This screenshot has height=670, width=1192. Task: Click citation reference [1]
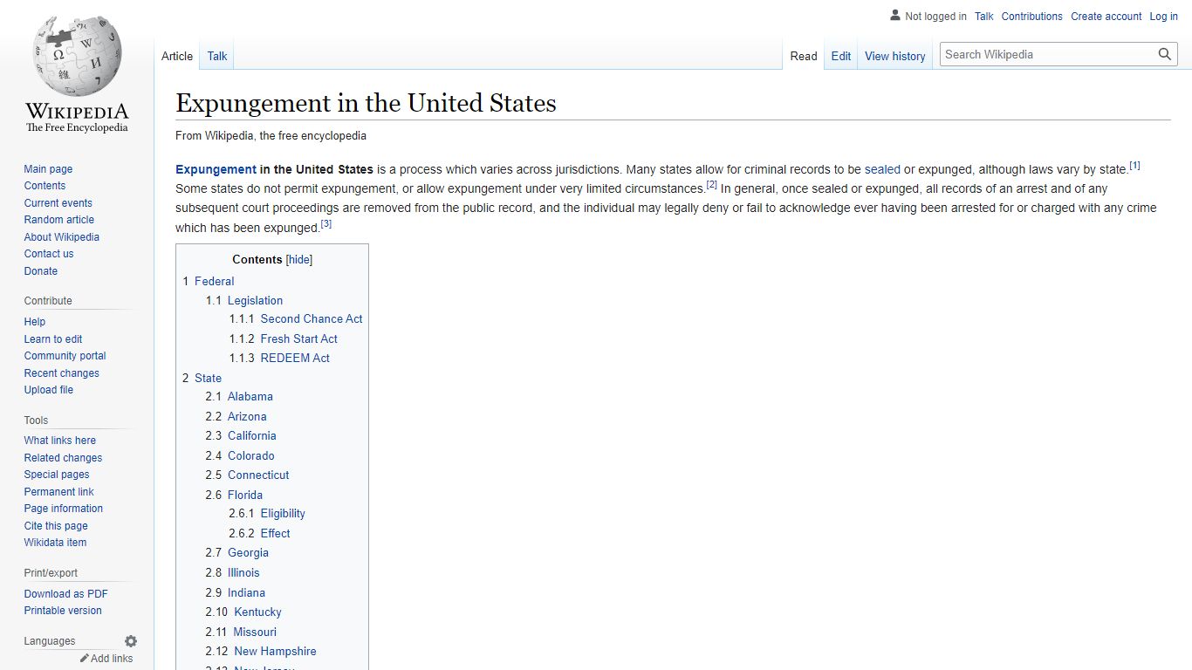1134,166
